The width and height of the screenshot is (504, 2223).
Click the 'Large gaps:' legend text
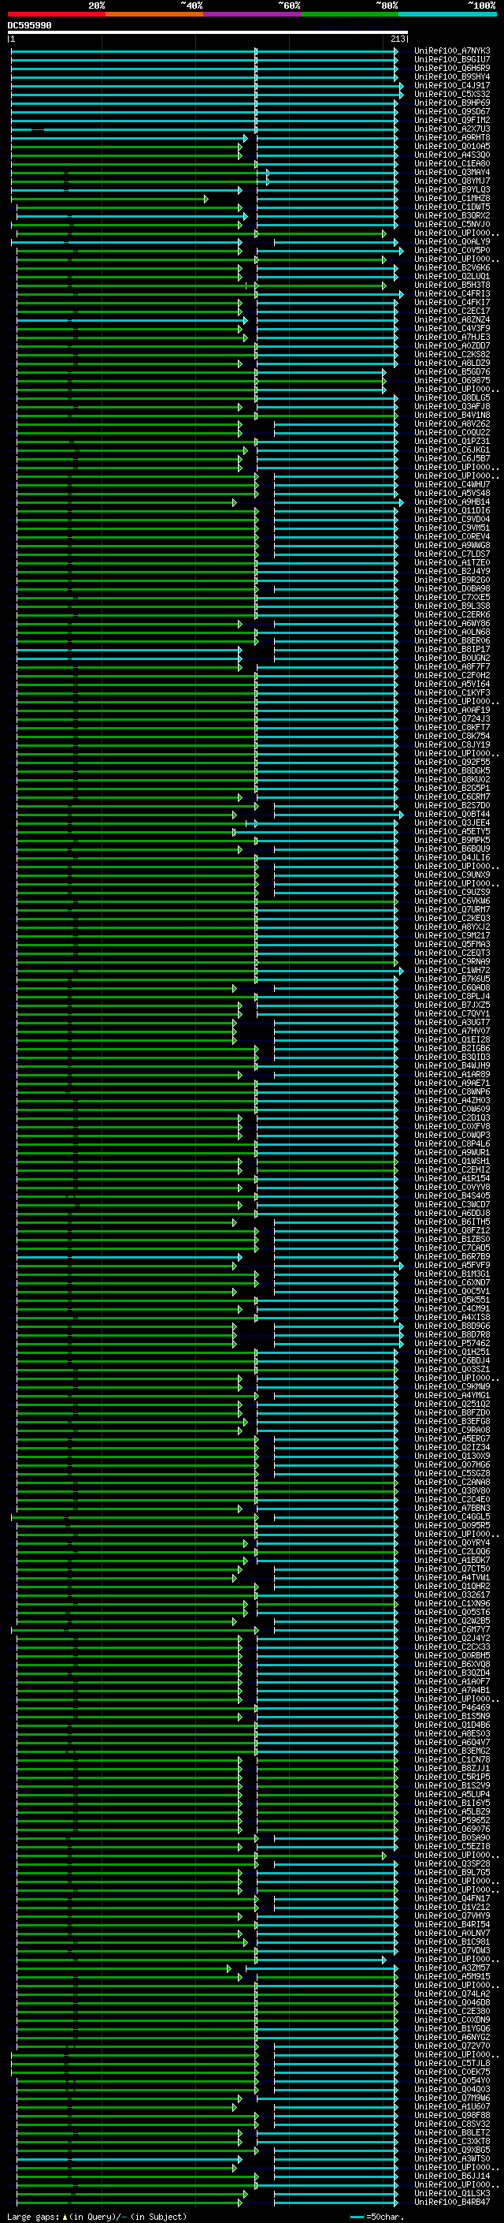pos(34,2216)
